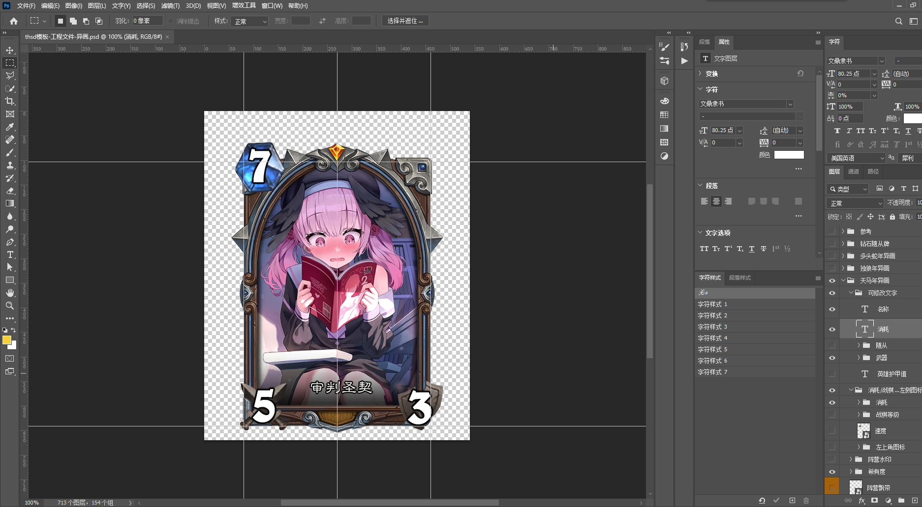Expand the 钻石随从牌 layer group
Viewport: 922px width, 507px height.
pos(843,244)
